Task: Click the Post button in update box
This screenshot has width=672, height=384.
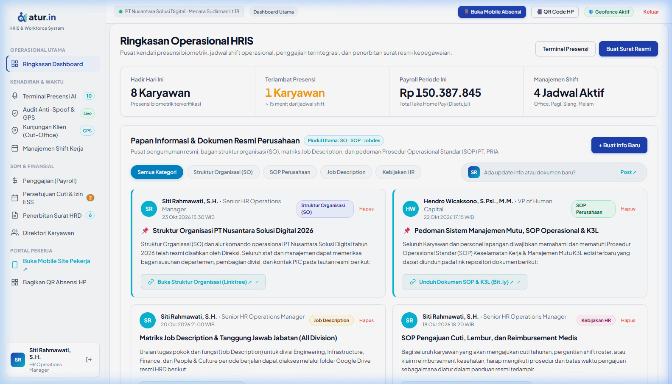Action: click(628, 172)
